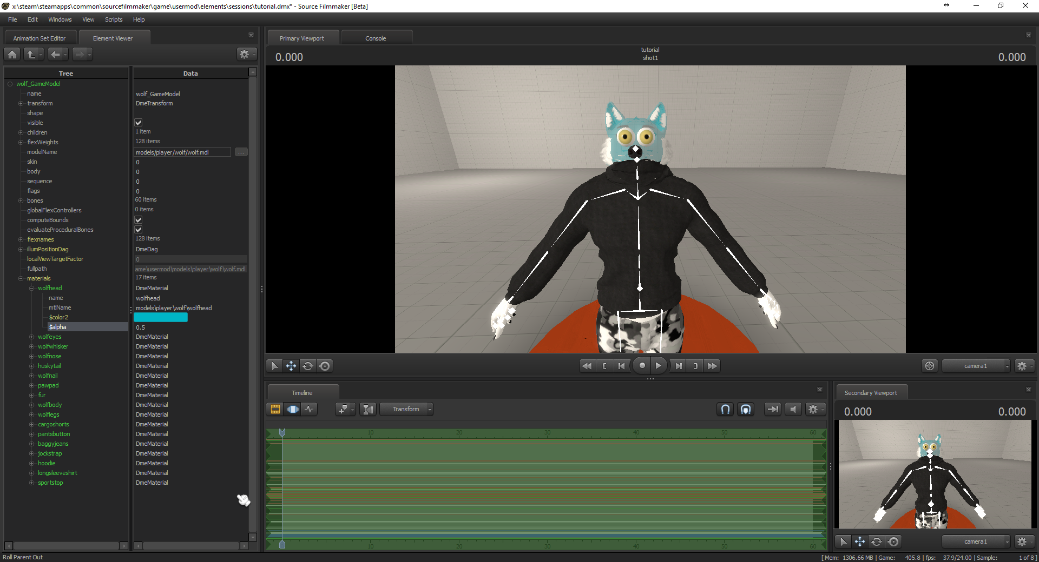
Task: Toggle the boxed magnet frame-snap icon
Action: click(x=746, y=409)
